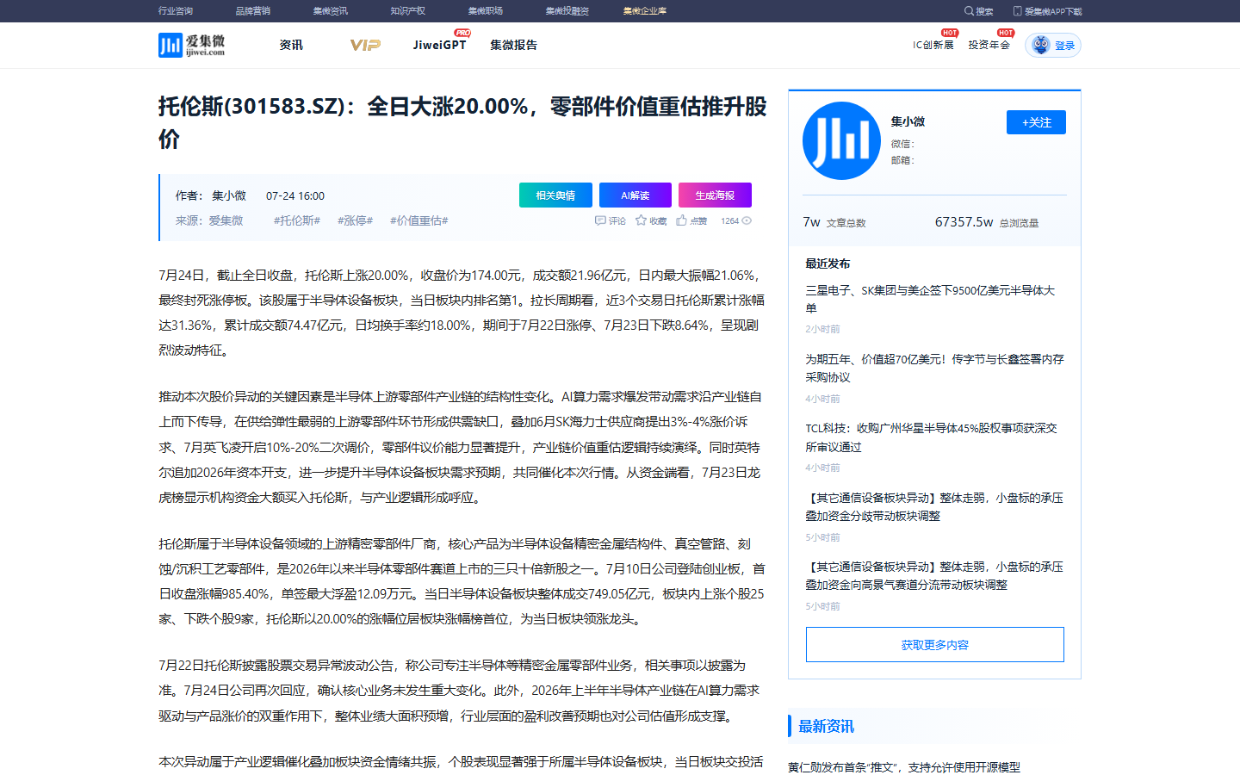Open 集微职场 in top bar
This screenshot has width=1240, height=775.
click(x=486, y=11)
